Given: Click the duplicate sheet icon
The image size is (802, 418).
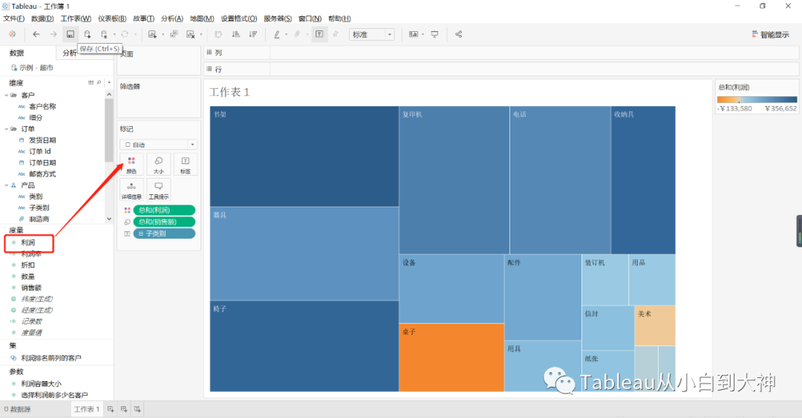Looking at the screenshot, I should tap(174, 34).
